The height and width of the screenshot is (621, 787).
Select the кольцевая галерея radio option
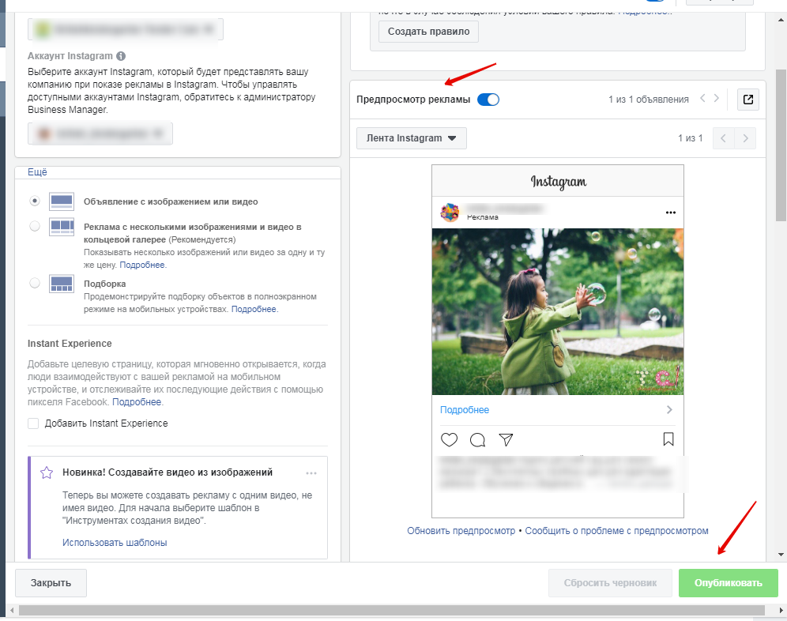(x=35, y=226)
